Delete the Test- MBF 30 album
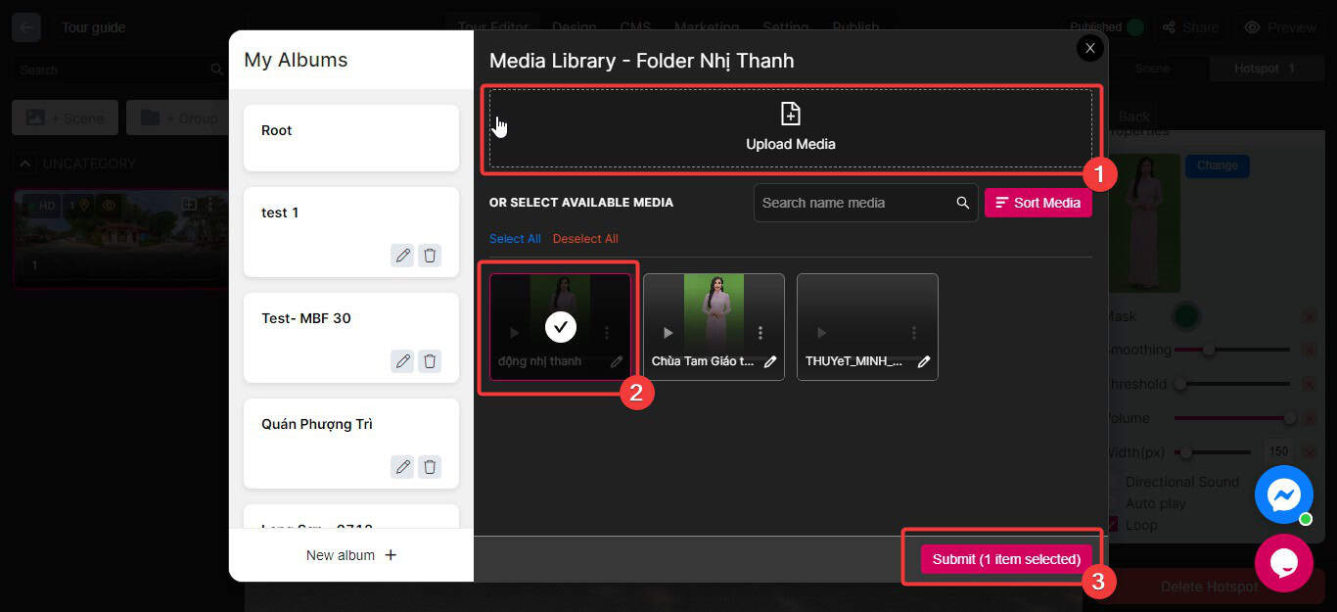The image size is (1337, 612). [430, 361]
